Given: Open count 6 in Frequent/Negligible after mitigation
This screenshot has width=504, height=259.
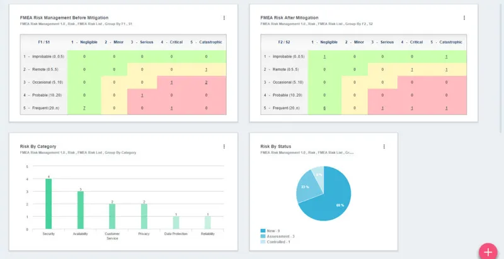Looking at the screenshot, I should pos(324,108).
